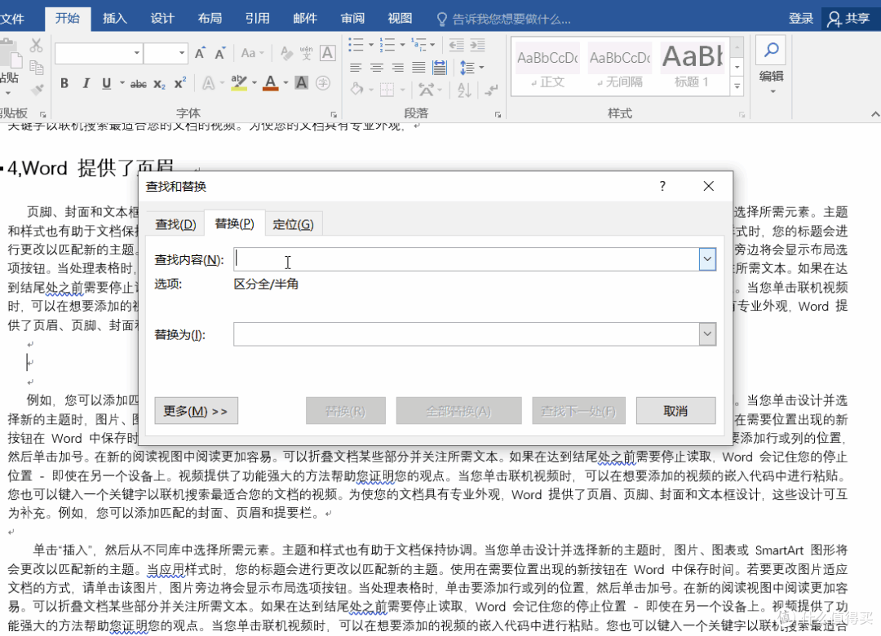Image resolution: width=881 pixels, height=636 pixels.
Task: Click the show/hide paragraph marks icon
Action: (490, 91)
